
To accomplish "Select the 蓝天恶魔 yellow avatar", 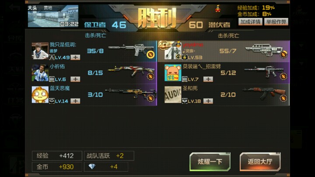I will [x=40, y=94].
